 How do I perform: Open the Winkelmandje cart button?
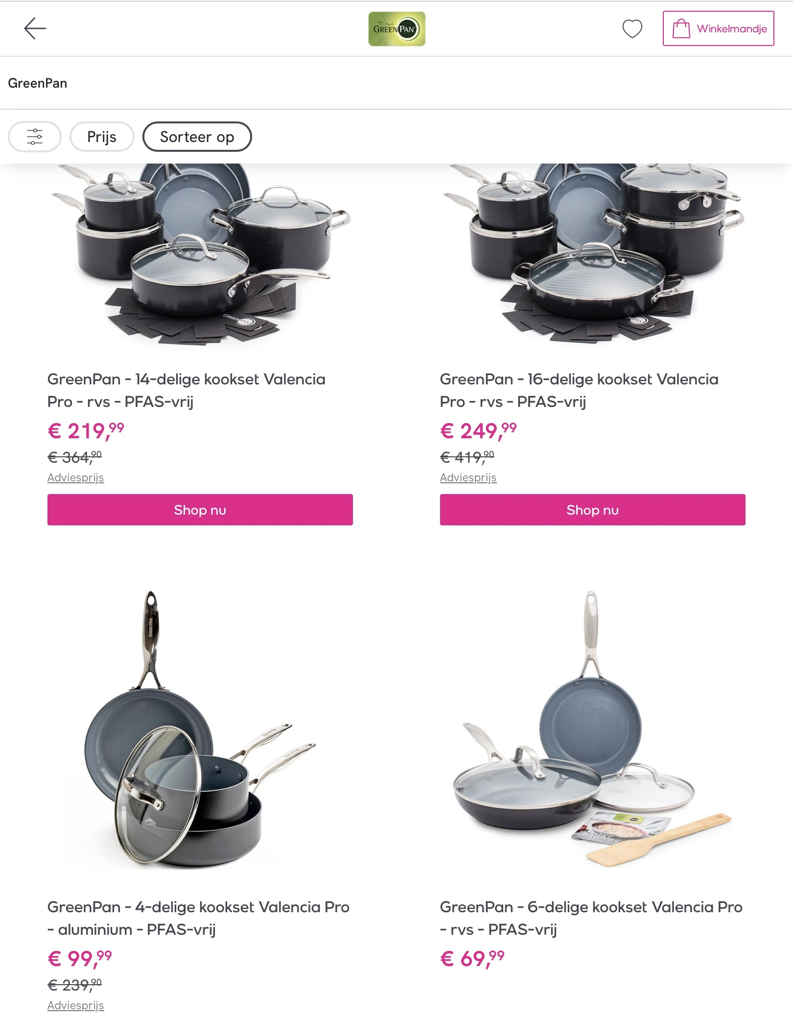tap(718, 28)
